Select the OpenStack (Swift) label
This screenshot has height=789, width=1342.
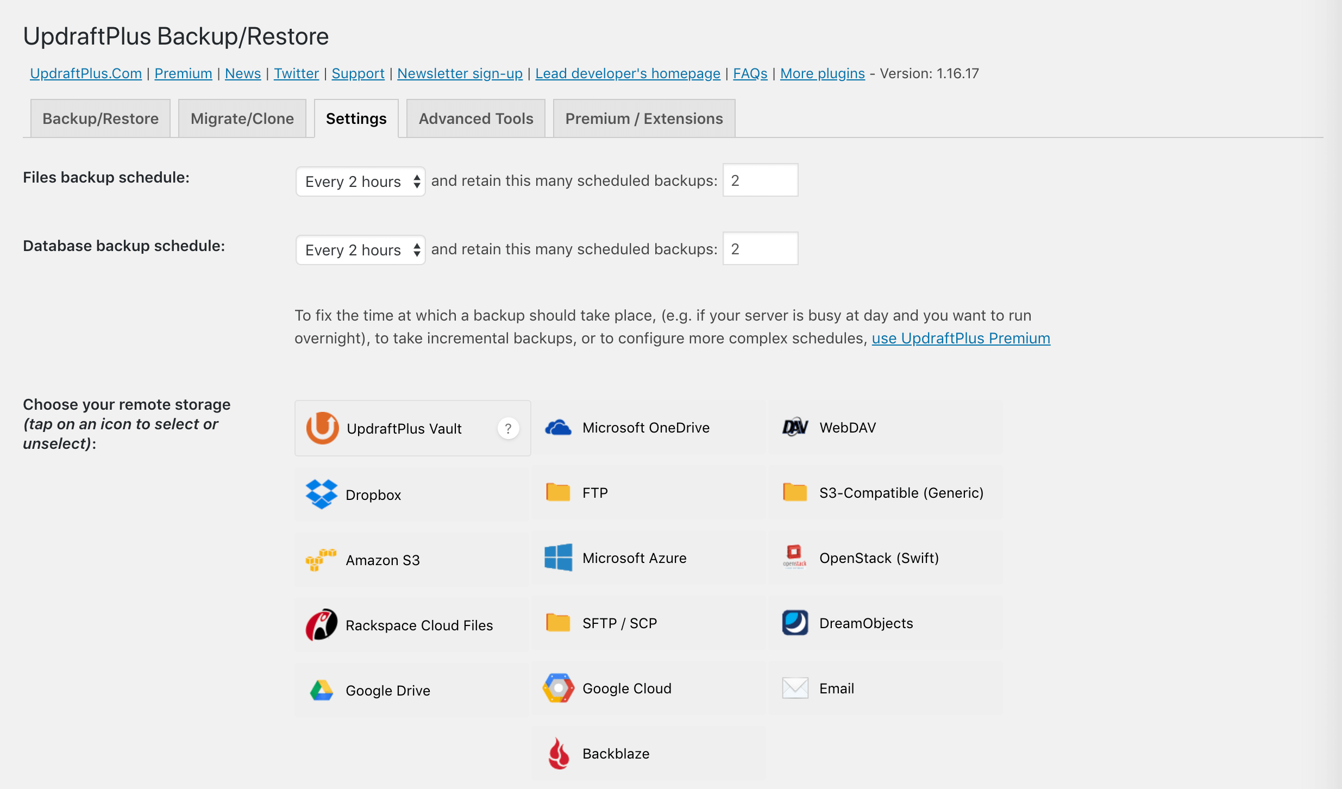[879, 558]
